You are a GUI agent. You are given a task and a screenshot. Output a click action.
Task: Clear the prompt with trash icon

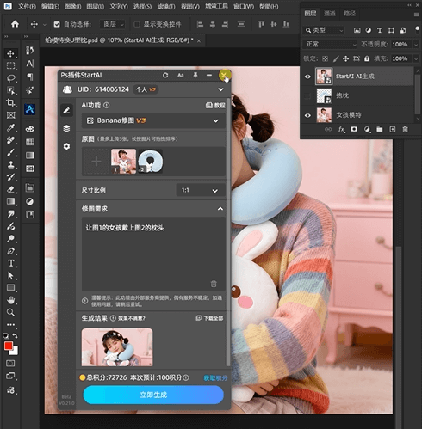click(214, 284)
